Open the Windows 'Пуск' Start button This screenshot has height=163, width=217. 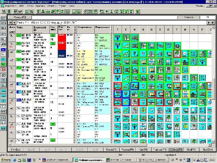pyautogui.click(x=6, y=160)
